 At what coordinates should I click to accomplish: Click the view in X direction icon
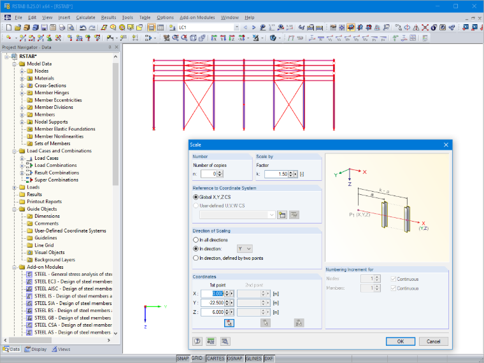coord(214,38)
